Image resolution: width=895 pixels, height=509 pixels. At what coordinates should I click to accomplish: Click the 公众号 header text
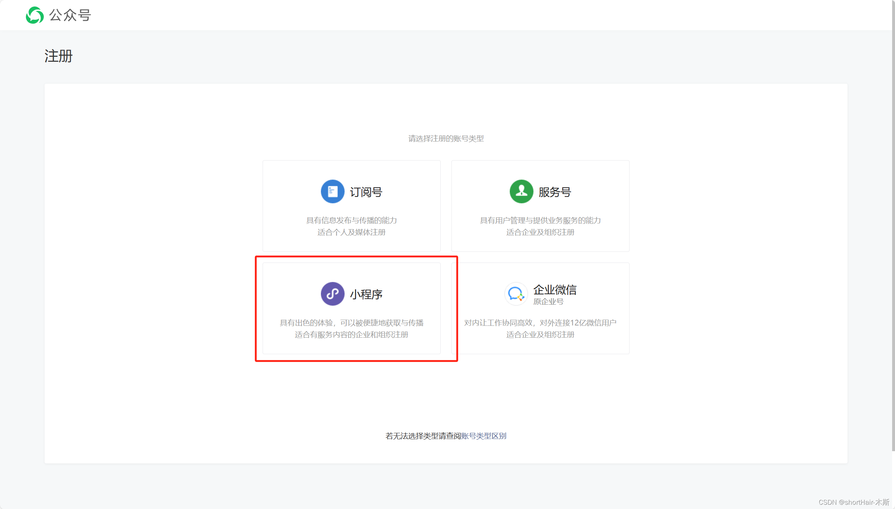tap(70, 15)
